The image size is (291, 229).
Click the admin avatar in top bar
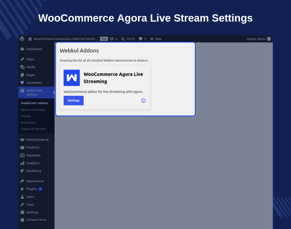pyautogui.click(x=269, y=39)
